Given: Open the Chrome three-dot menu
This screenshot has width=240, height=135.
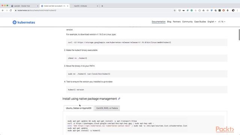Looking at the screenshot, I should (x=237, y=10).
